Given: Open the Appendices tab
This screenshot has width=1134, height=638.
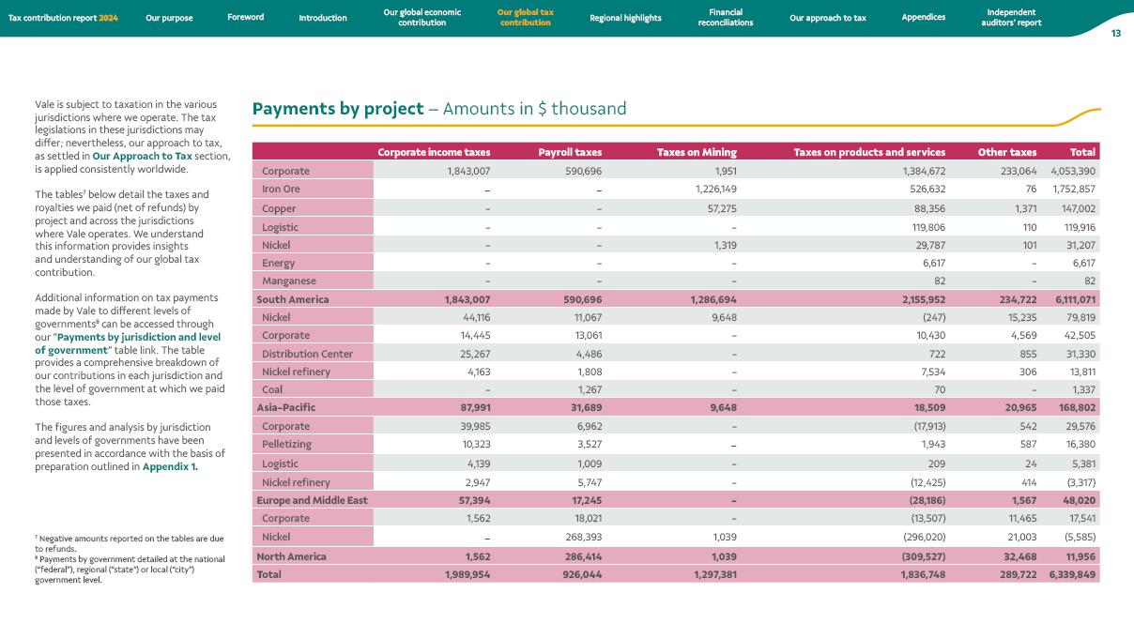Looking at the screenshot, I should tap(923, 18).
